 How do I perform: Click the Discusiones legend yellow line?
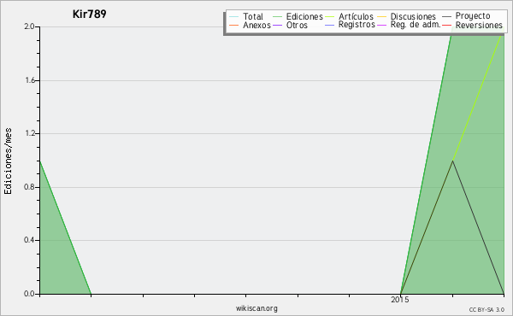[382, 17]
